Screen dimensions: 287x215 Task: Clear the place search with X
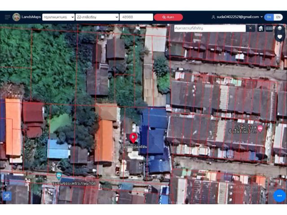tap(250, 28)
